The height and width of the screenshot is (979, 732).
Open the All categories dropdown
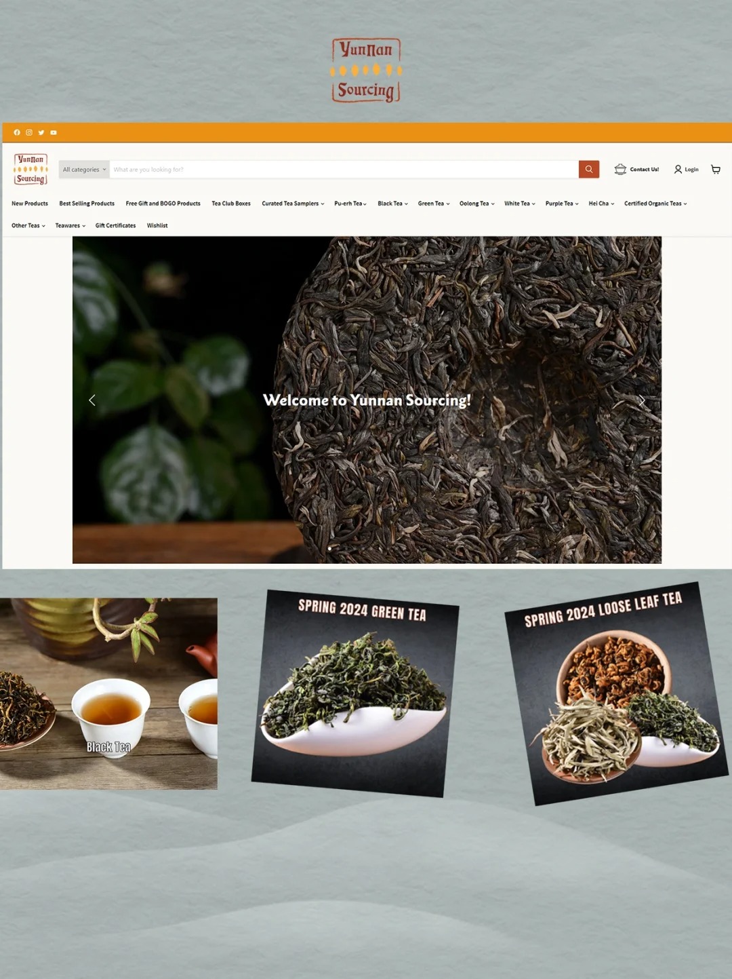point(84,170)
